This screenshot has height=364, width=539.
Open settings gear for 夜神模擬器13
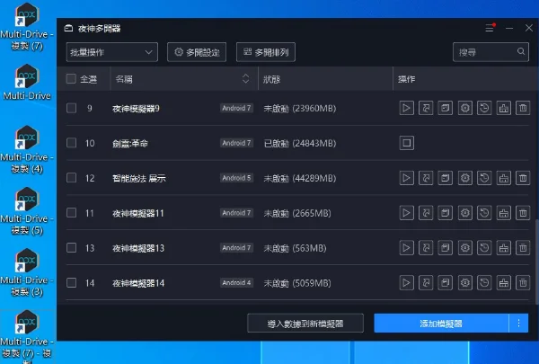click(464, 248)
